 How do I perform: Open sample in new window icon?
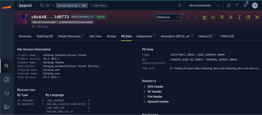(x=248, y=17)
